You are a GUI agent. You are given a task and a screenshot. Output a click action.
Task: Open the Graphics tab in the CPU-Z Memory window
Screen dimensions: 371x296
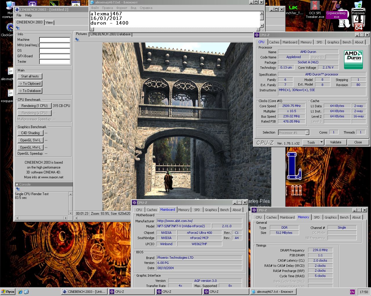(x=330, y=217)
